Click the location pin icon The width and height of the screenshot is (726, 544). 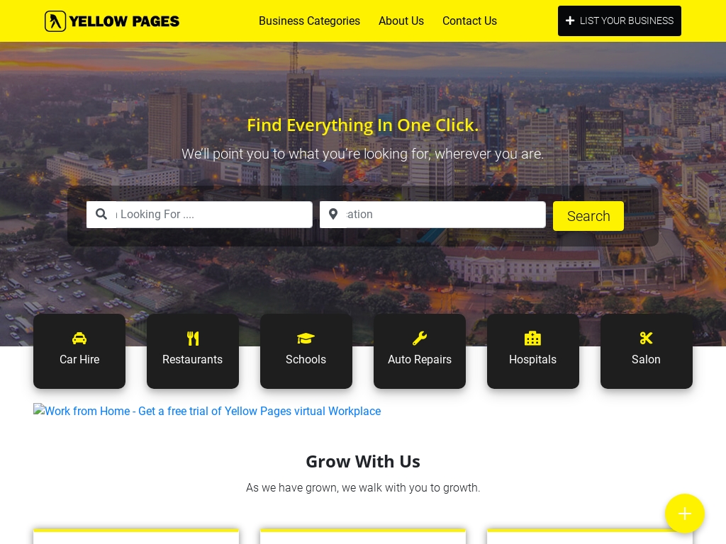pyautogui.click(x=333, y=214)
